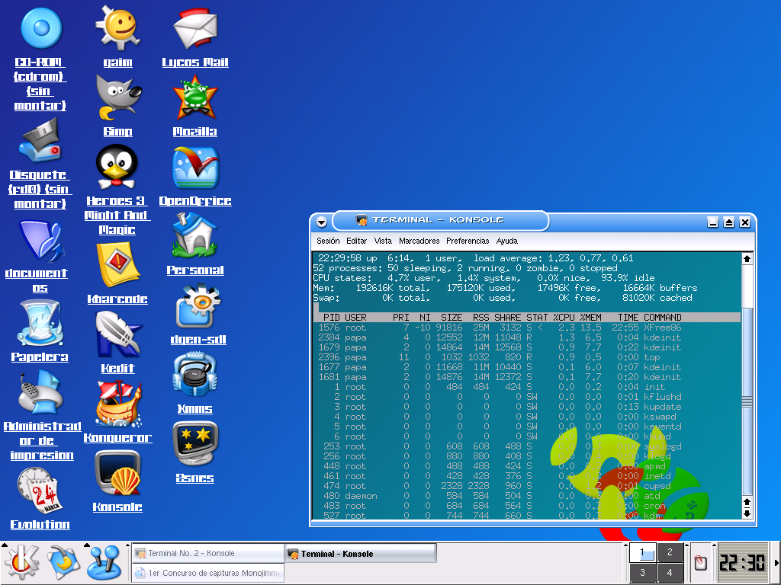The image size is (781, 585).
Task: Open the CD-ROM desktop icon
Action: (41, 28)
